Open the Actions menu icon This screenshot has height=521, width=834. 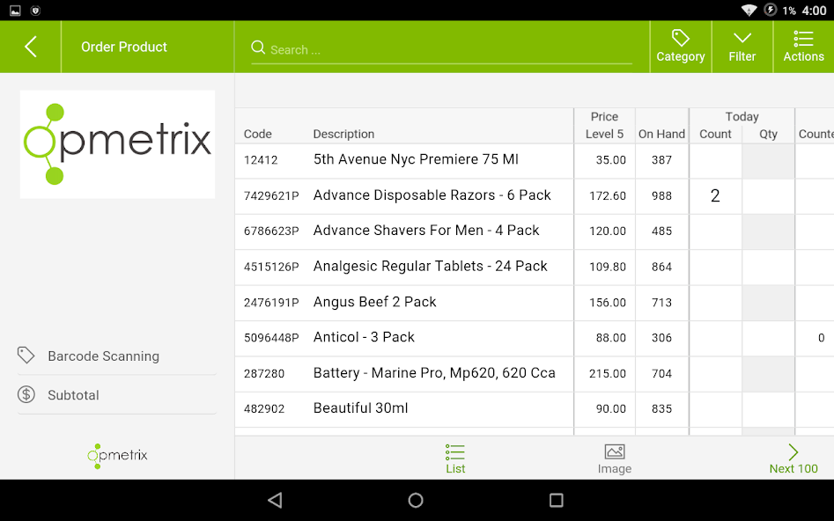tap(802, 40)
